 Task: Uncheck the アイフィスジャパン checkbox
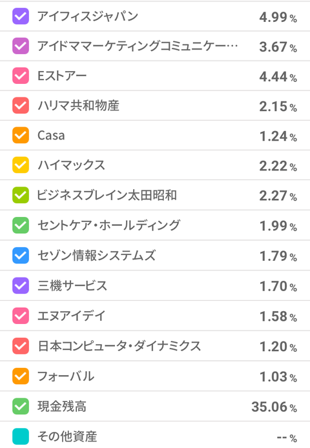pyautogui.click(x=21, y=16)
